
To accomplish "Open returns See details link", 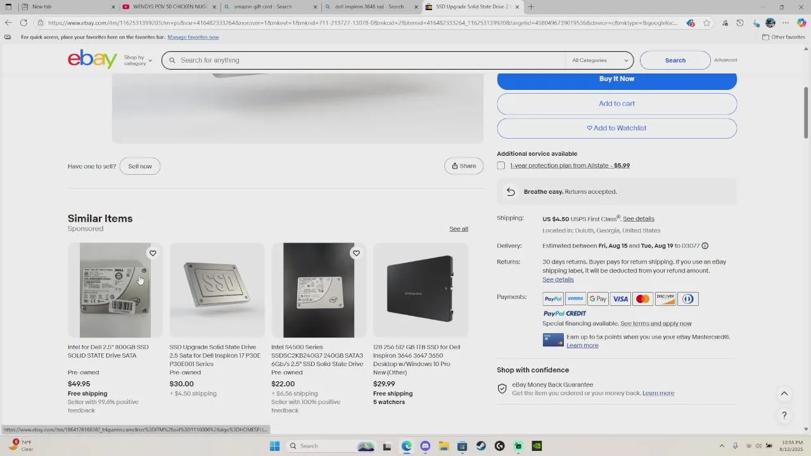I will 558,280.
